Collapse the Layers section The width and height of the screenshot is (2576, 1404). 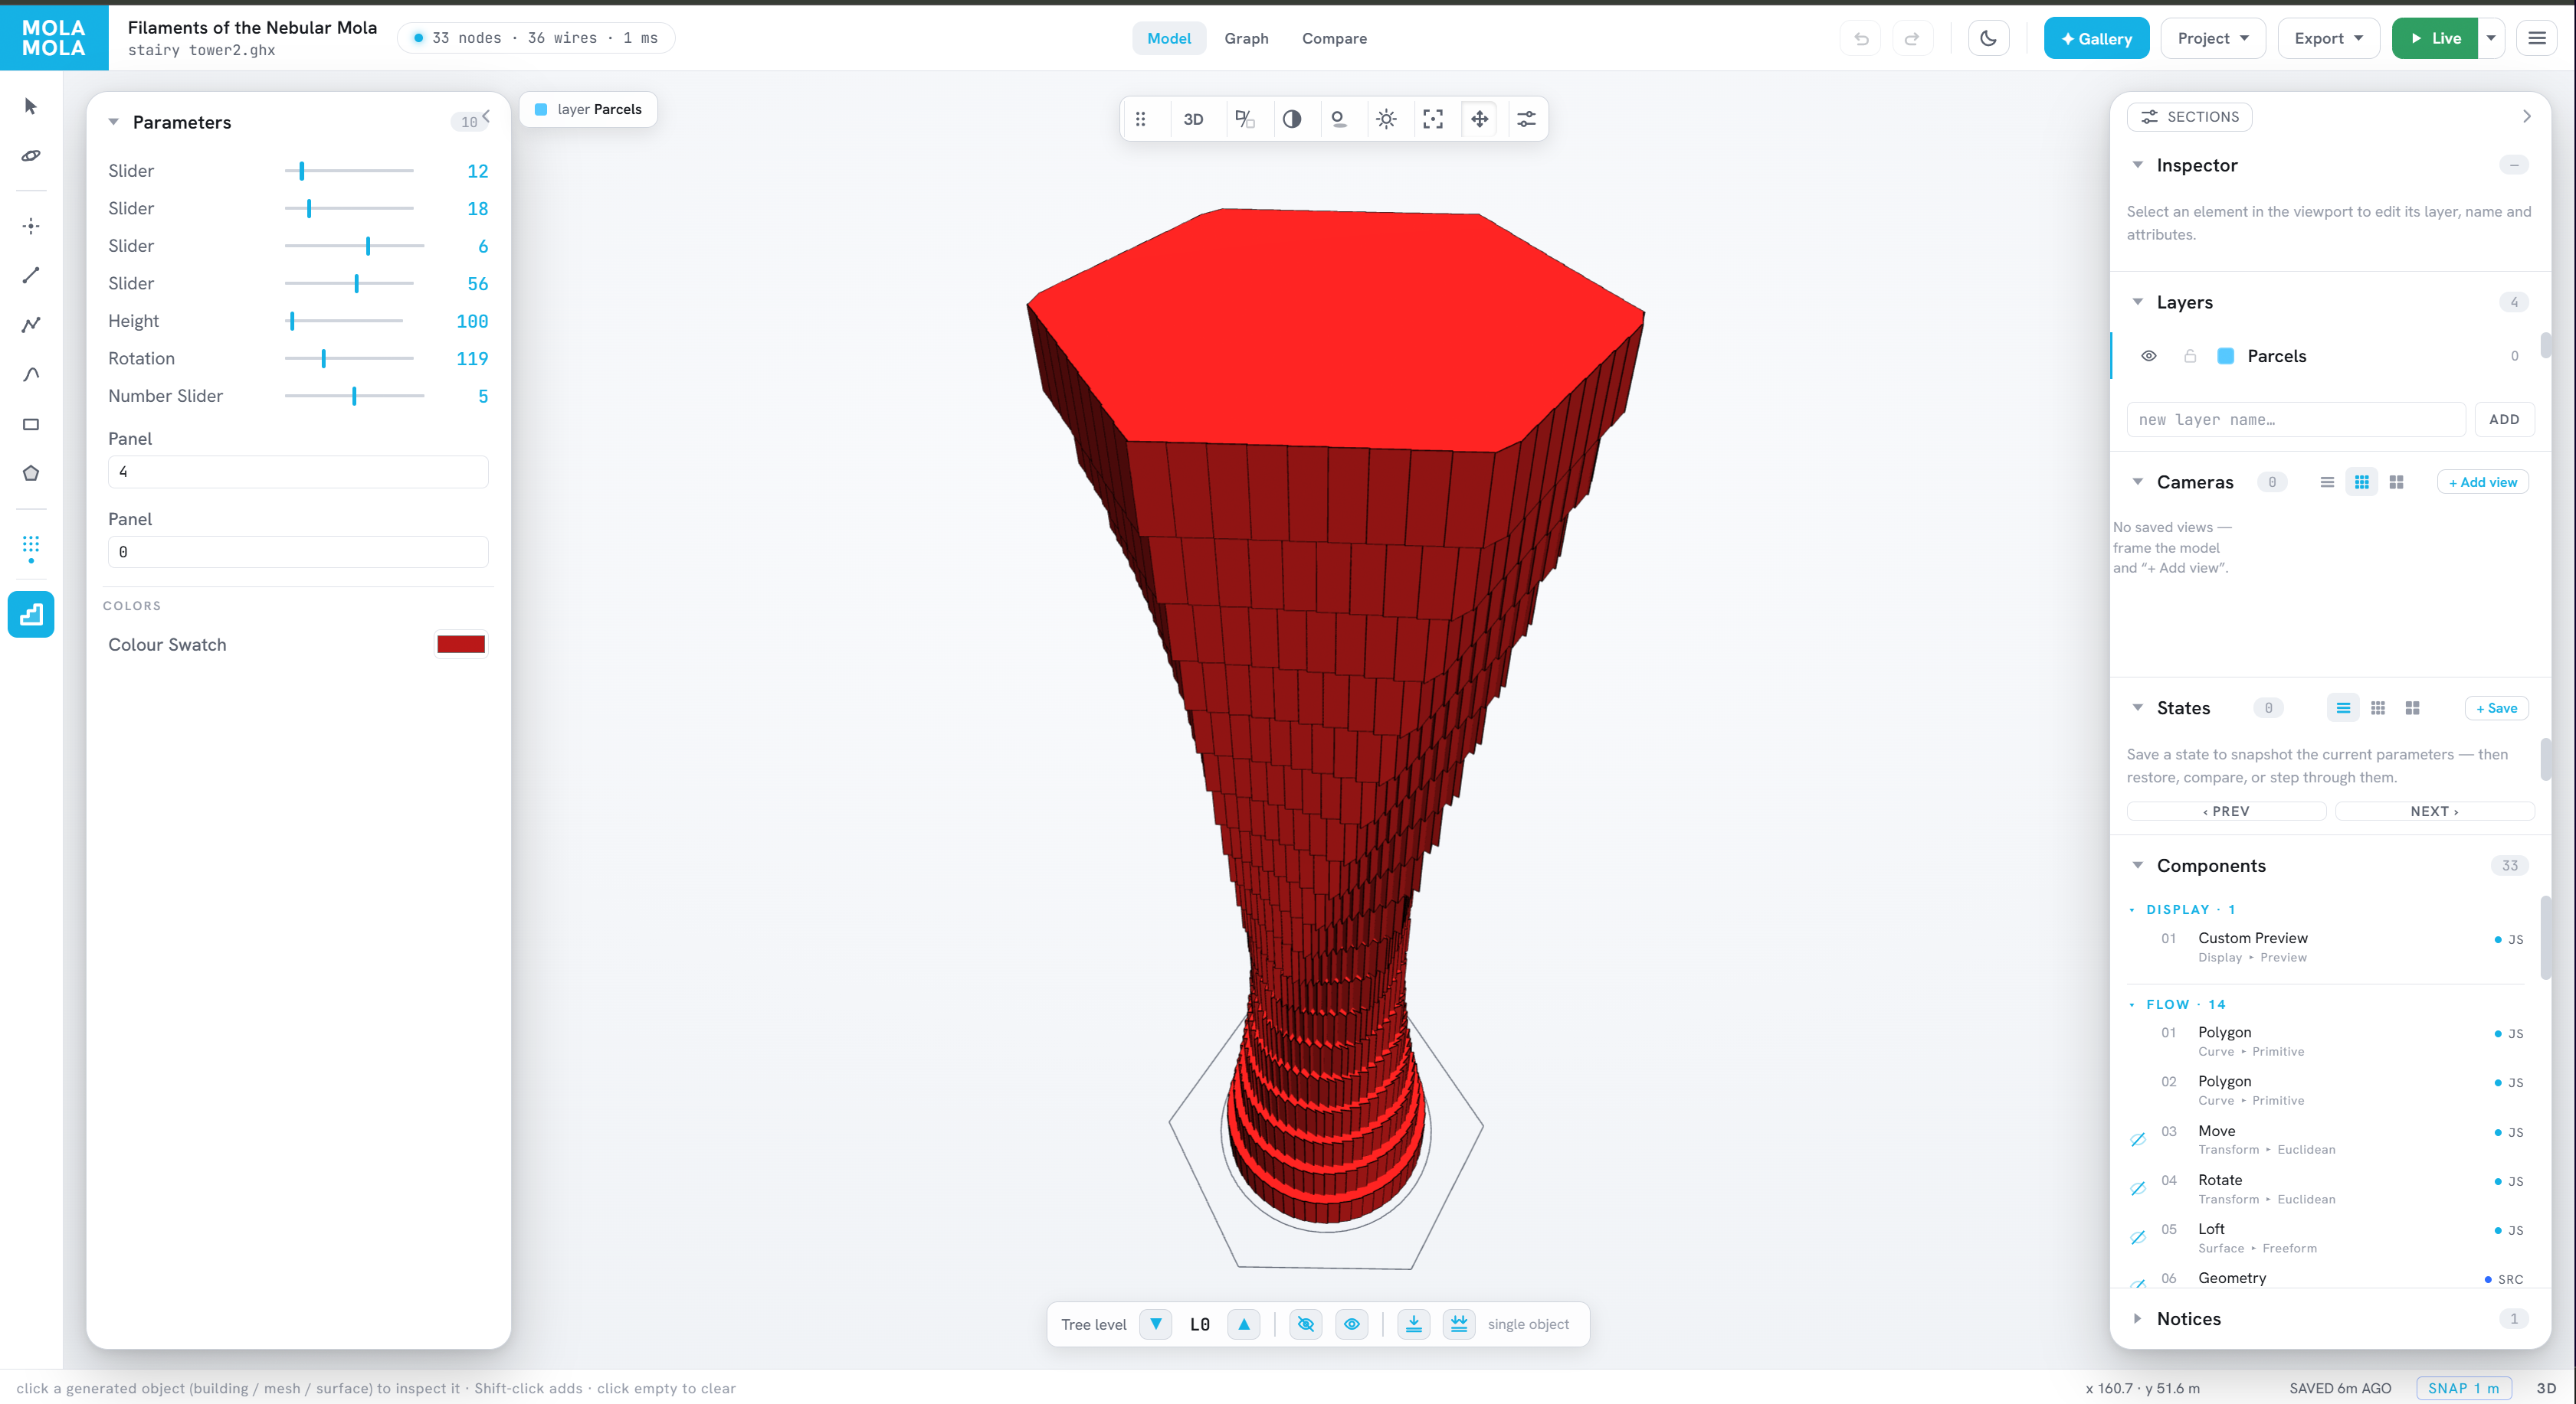click(x=2138, y=302)
